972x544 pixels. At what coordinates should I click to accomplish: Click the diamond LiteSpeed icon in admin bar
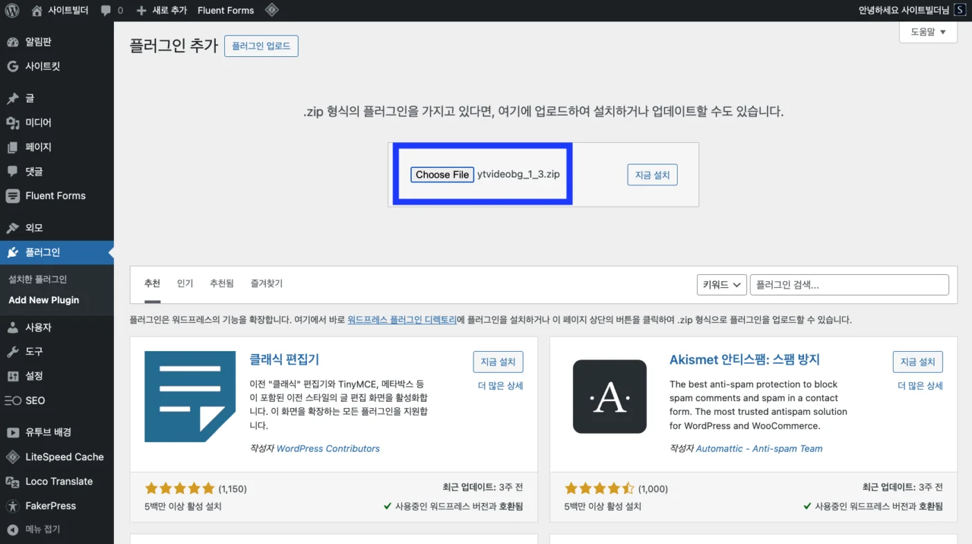click(272, 10)
